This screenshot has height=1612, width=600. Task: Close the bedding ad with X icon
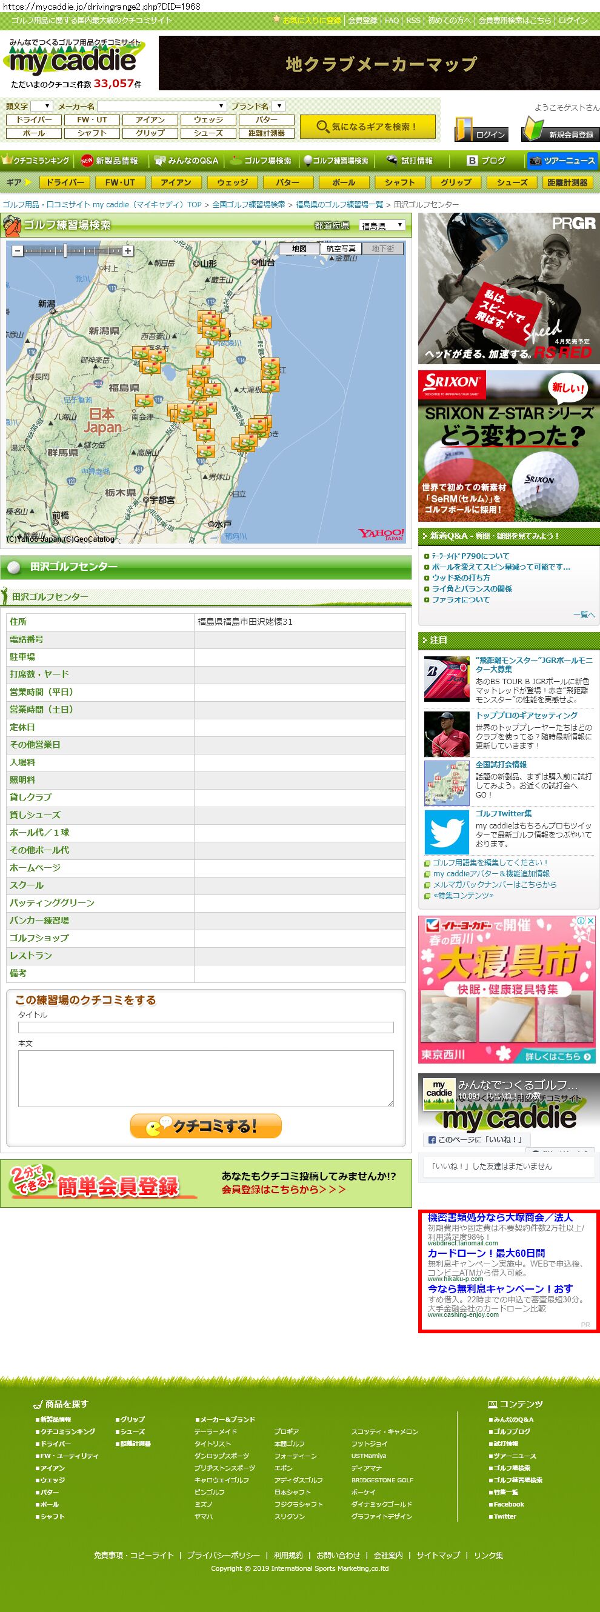click(x=590, y=921)
